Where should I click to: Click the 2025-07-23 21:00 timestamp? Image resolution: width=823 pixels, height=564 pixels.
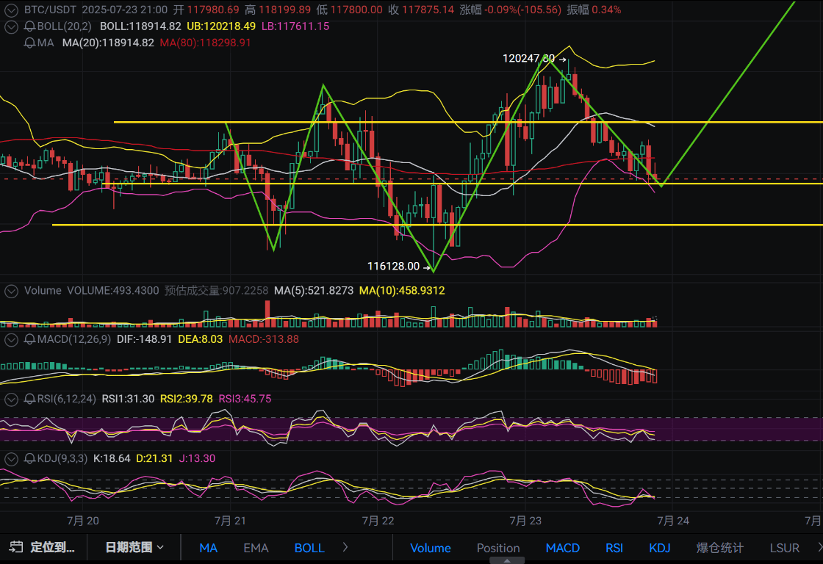[x=125, y=10]
